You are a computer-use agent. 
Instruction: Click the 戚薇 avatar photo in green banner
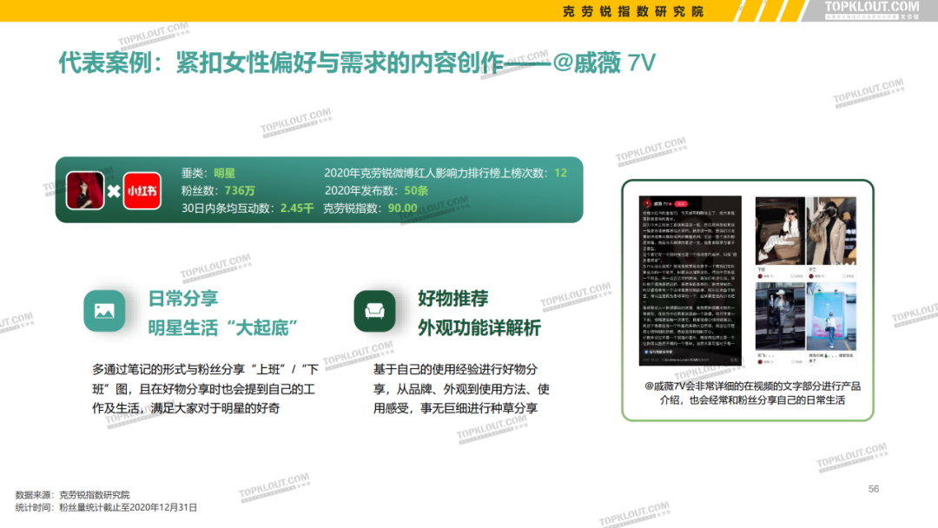(x=85, y=191)
